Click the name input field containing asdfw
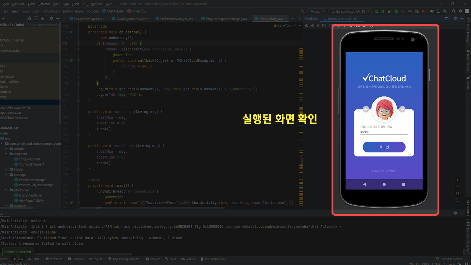Image resolution: width=471 pixels, height=265 pixels. 384,132
